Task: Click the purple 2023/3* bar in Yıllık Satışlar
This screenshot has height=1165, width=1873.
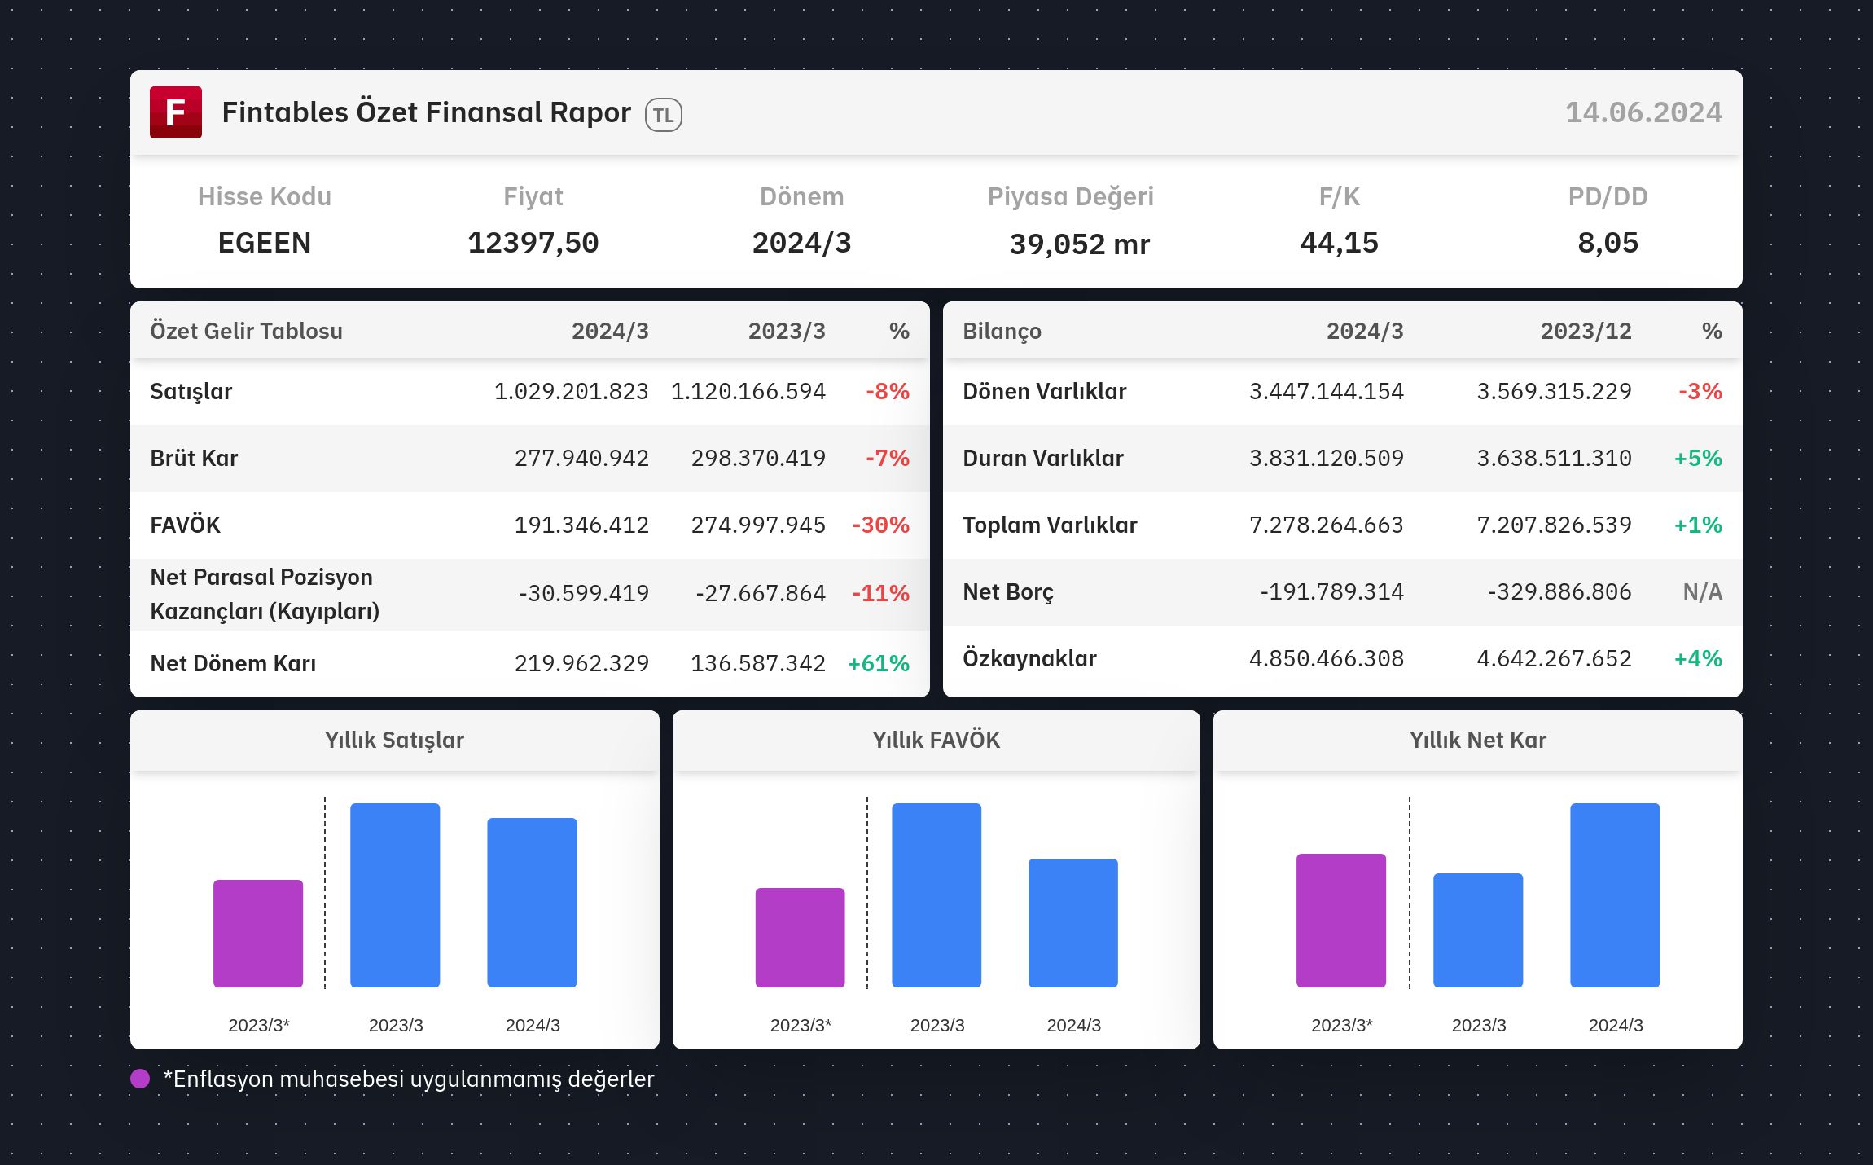Action: [x=258, y=934]
